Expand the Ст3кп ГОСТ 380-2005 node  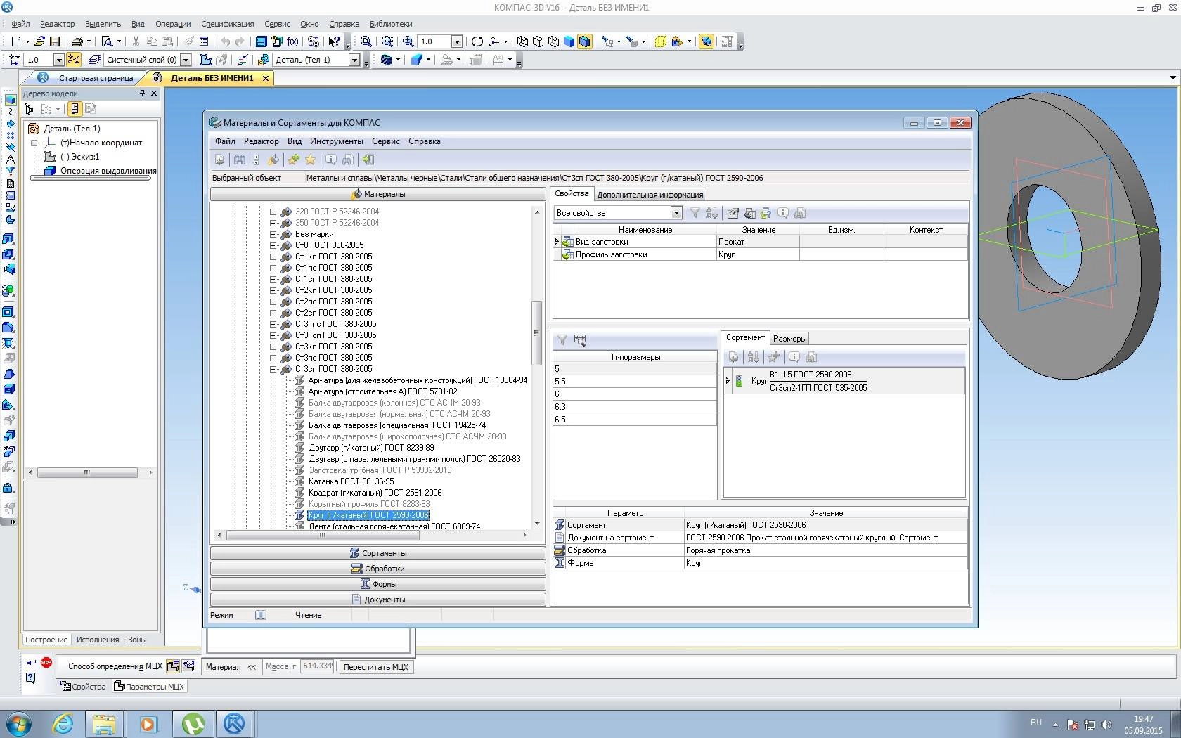click(273, 347)
